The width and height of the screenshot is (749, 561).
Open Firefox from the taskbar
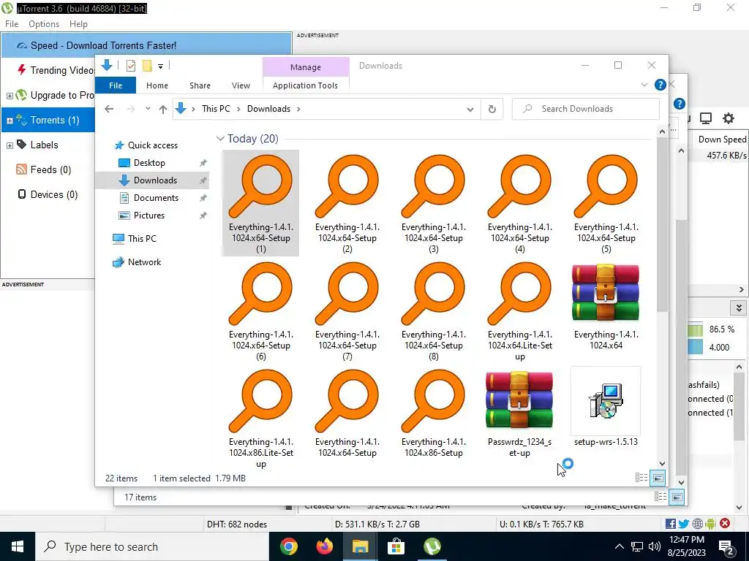click(x=325, y=546)
